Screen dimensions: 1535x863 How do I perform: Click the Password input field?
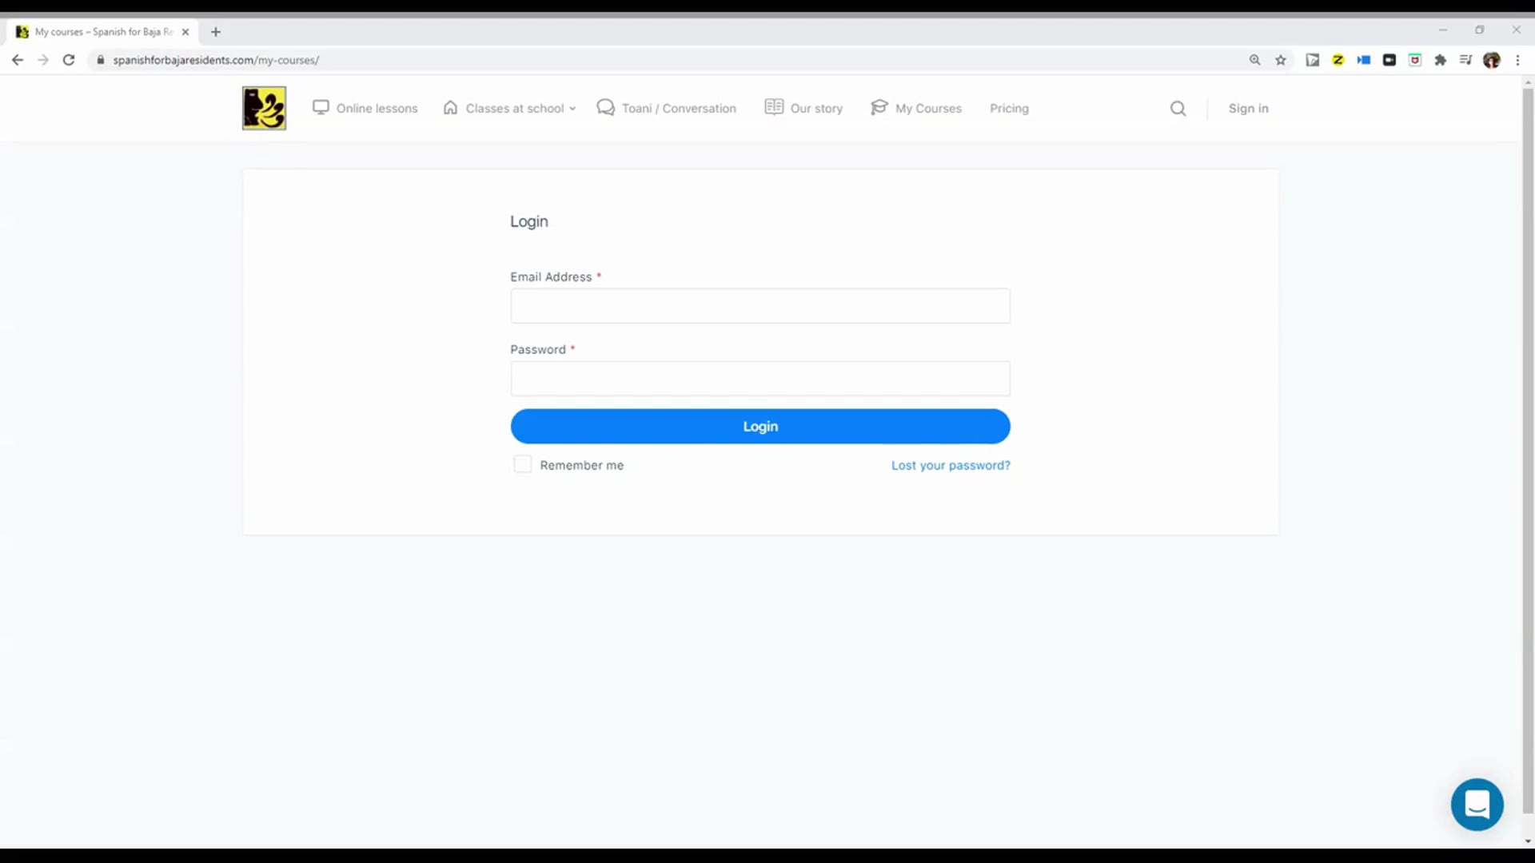(760, 377)
